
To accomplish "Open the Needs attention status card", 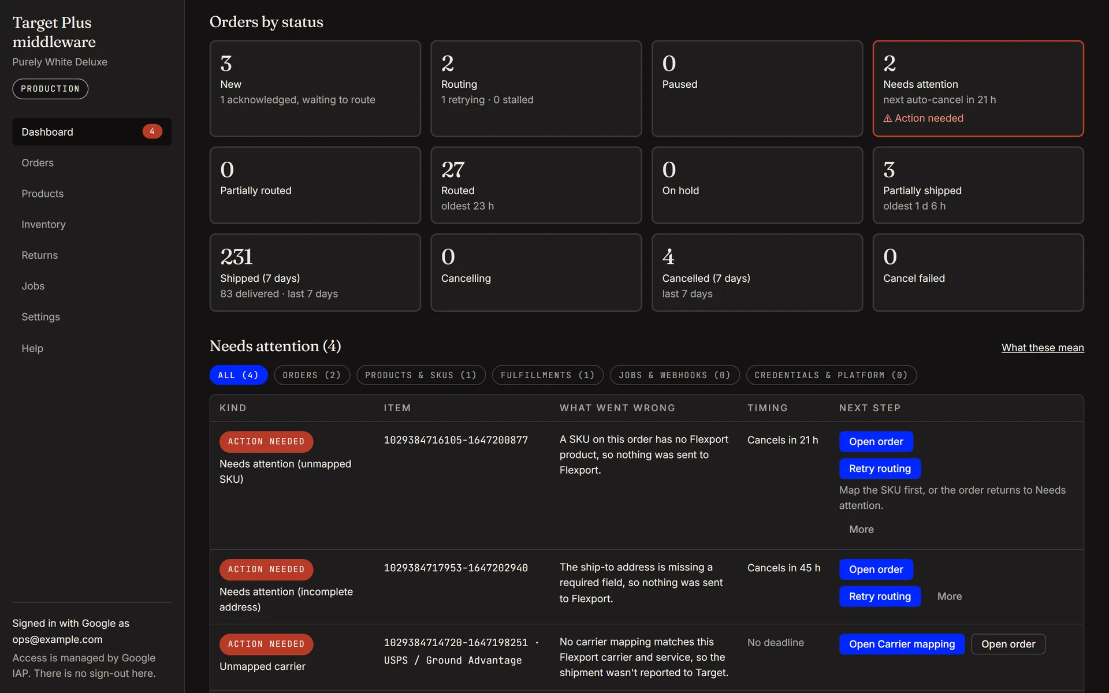I will (x=978, y=88).
